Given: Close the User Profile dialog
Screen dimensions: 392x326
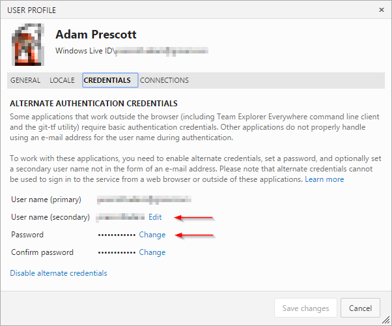Looking at the screenshot, I should (x=382, y=10).
